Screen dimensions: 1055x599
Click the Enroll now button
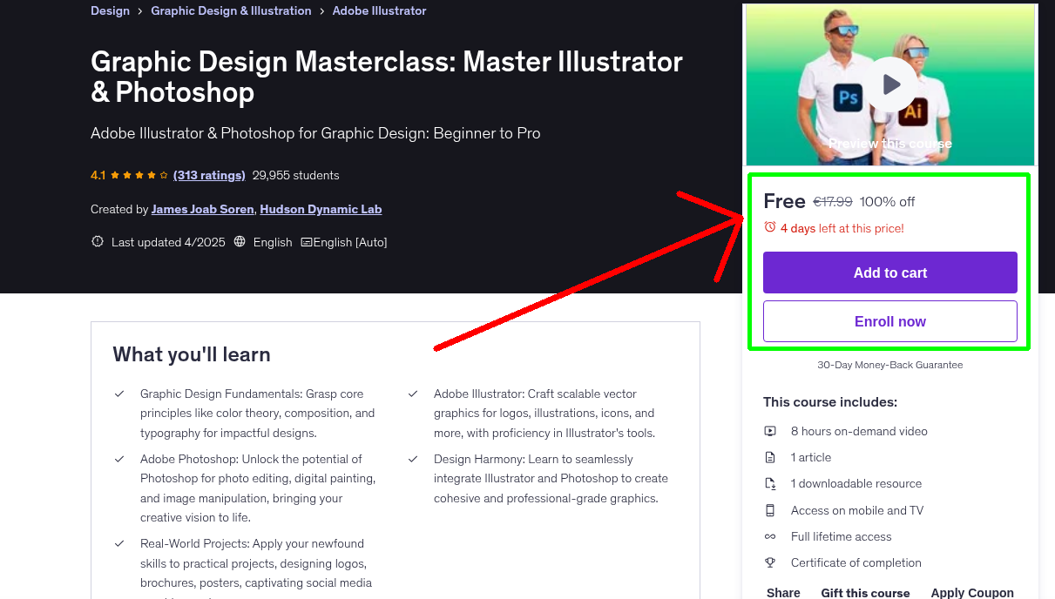point(889,320)
